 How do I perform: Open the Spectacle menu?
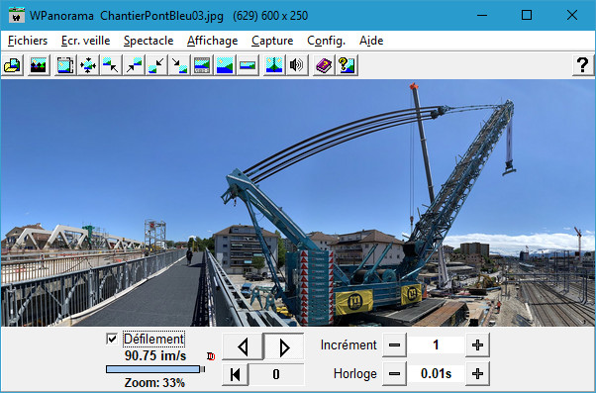tap(149, 41)
